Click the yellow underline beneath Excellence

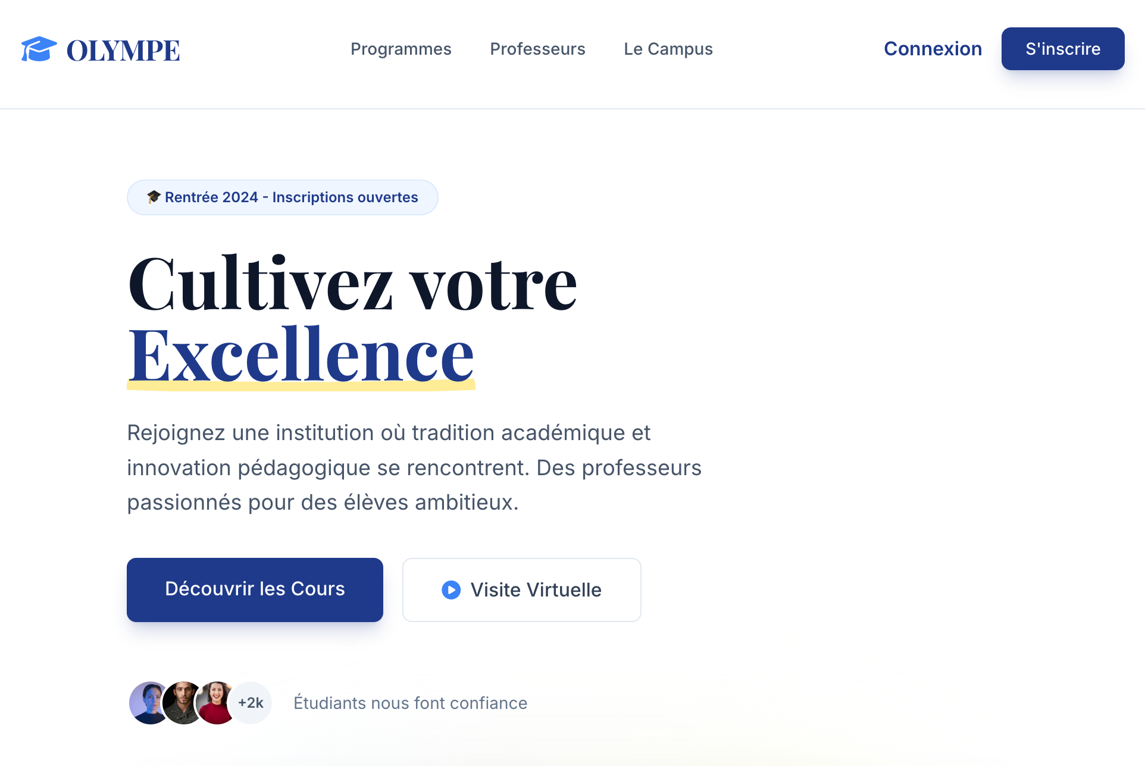click(301, 386)
